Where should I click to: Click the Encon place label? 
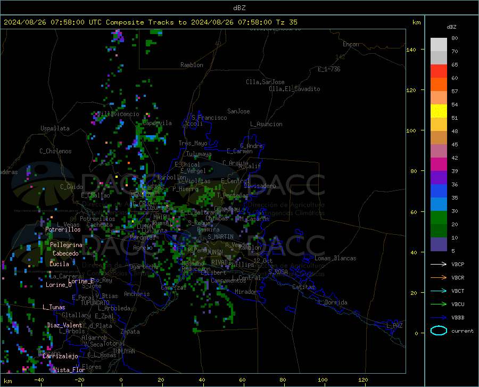point(351,44)
